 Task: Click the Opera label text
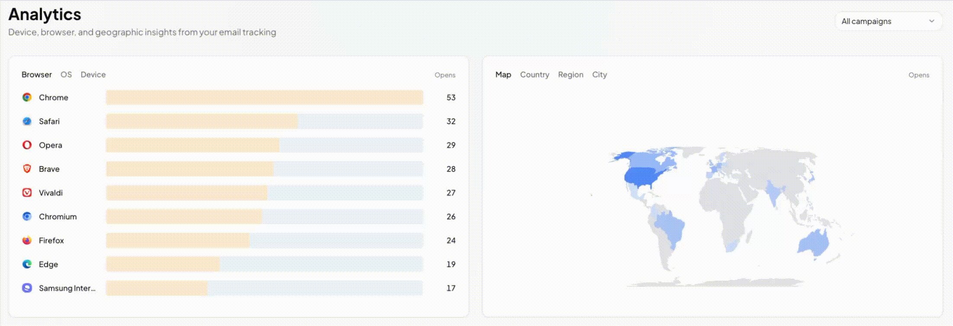(51, 145)
